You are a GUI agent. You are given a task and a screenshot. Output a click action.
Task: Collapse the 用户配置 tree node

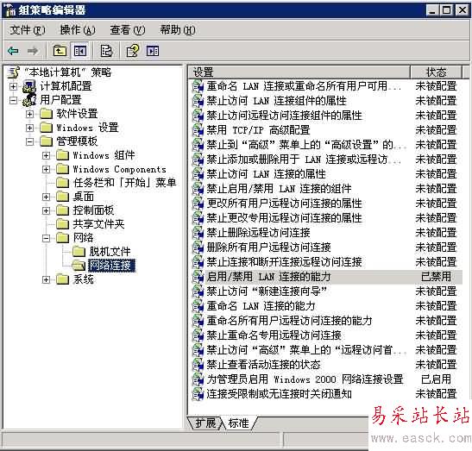(13, 100)
